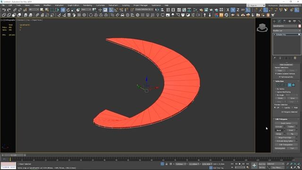Click the Redo arrow icon

point(9,9)
